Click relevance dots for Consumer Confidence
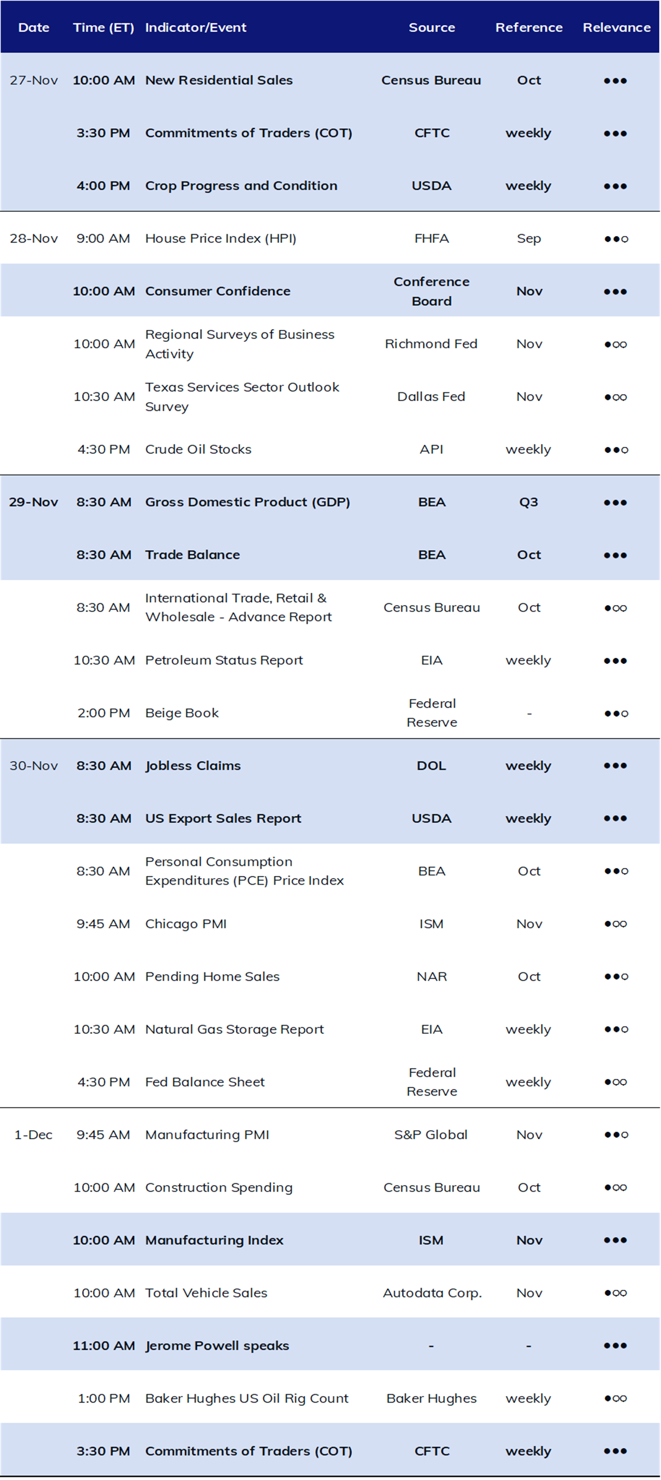Image resolution: width=661 pixels, height=1480 pixels. 615,292
